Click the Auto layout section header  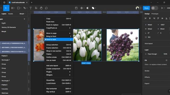[x=149, y=44]
